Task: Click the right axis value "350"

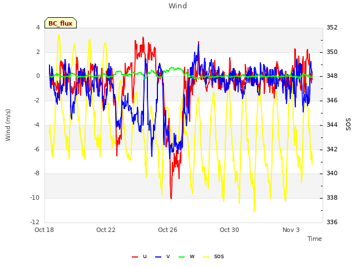Action: click(x=332, y=52)
